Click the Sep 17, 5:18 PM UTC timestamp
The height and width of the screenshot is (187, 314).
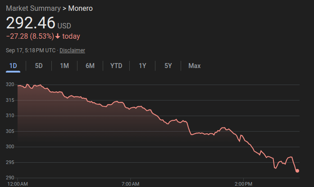[31, 50]
